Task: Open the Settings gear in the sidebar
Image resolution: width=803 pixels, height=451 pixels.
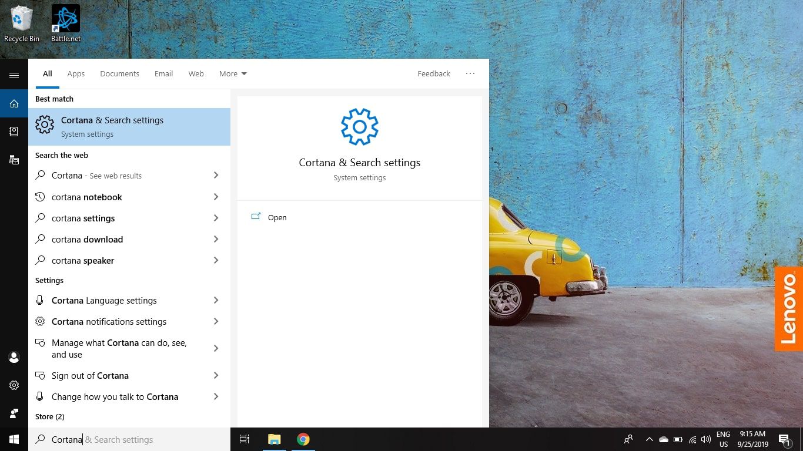Action: click(14, 385)
